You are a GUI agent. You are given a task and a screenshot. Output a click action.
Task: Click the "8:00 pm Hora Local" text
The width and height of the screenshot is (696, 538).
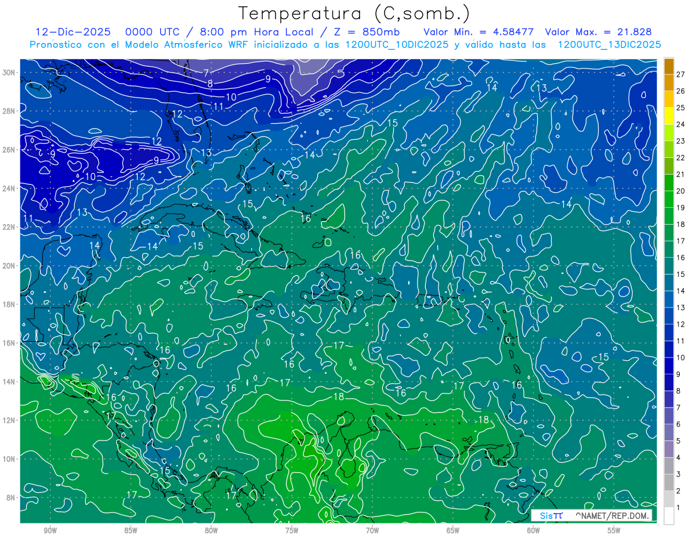(258, 32)
